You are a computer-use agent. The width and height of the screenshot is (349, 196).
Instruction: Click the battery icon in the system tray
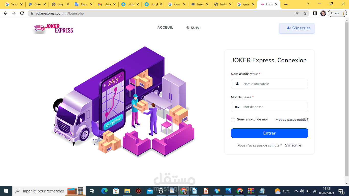[308, 191]
